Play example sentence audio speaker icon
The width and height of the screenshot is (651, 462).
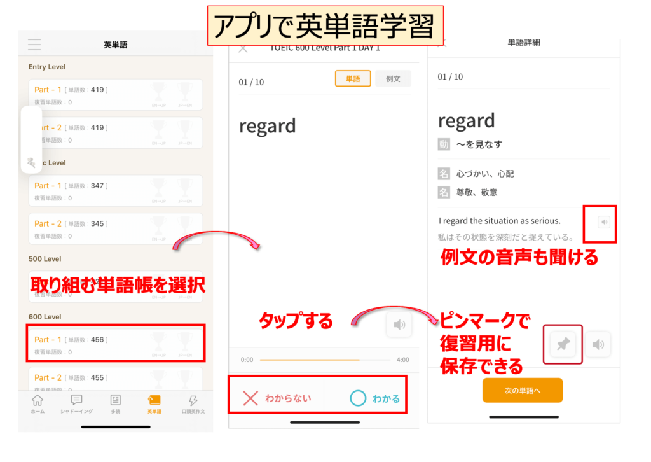pyautogui.click(x=604, y=222)
